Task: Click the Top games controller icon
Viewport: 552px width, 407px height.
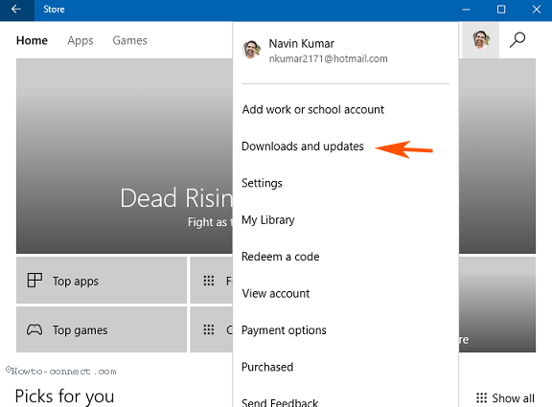Action: click(34, 330)
